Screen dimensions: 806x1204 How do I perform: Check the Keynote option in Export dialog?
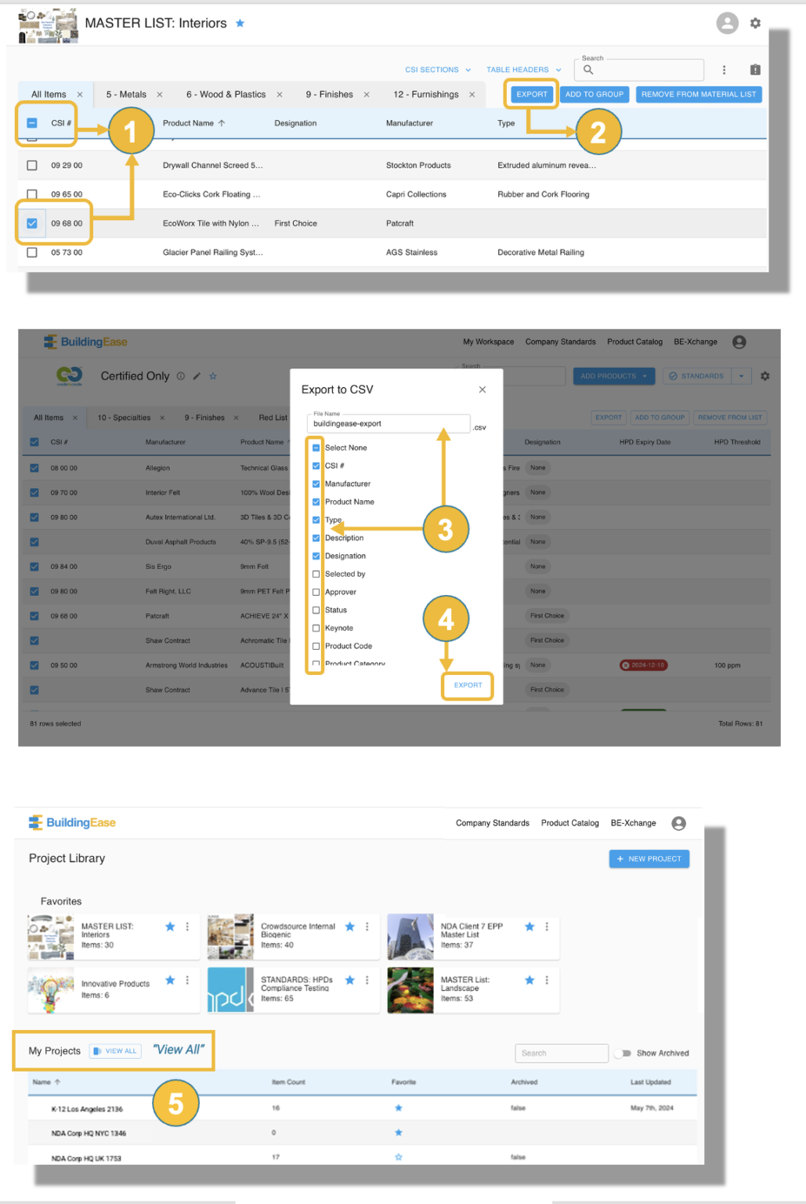tap(316, 628)
